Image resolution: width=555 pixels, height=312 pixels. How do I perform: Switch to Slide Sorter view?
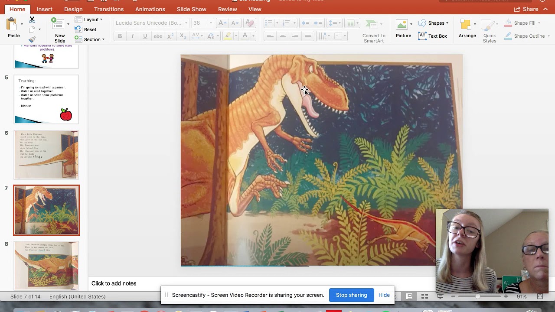[424, 296]
